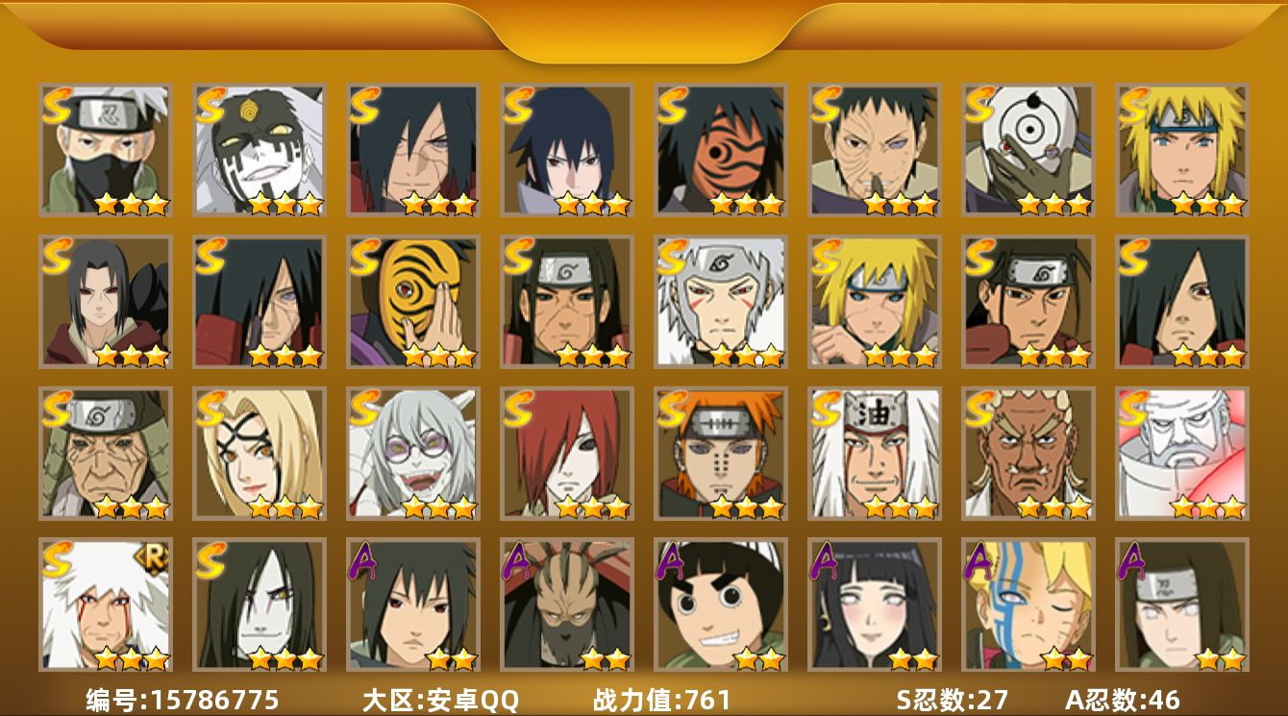Viewport: 1288px width, 716px height.
Task: Select the red-haired Nagato portrait
Action: click(x=567, y=453)
